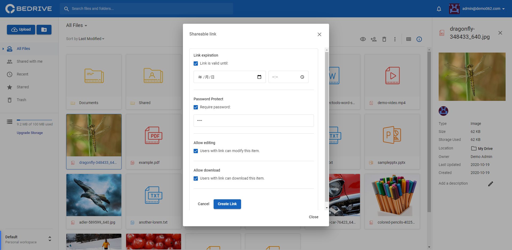Click the BeDrive logo
The height and width of the screenshot is (250, 512).
[x=29, y=9]
